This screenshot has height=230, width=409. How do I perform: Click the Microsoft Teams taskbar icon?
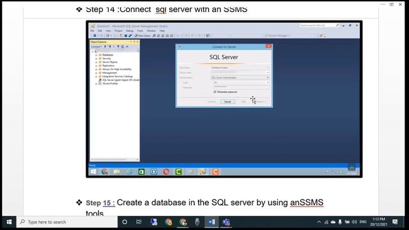point(226,222)
